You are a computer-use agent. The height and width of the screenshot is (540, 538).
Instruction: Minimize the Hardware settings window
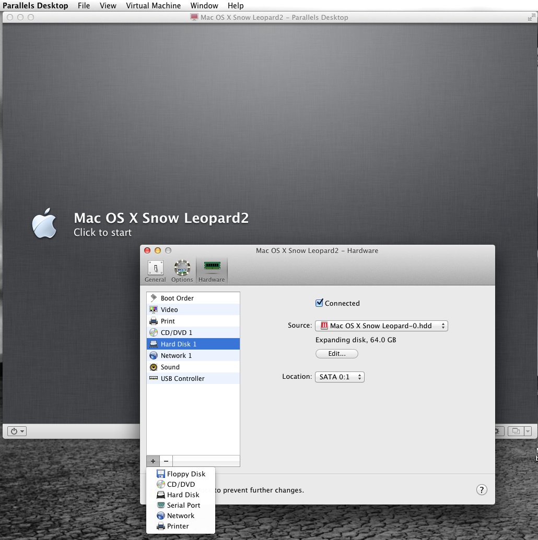point(158,250)
